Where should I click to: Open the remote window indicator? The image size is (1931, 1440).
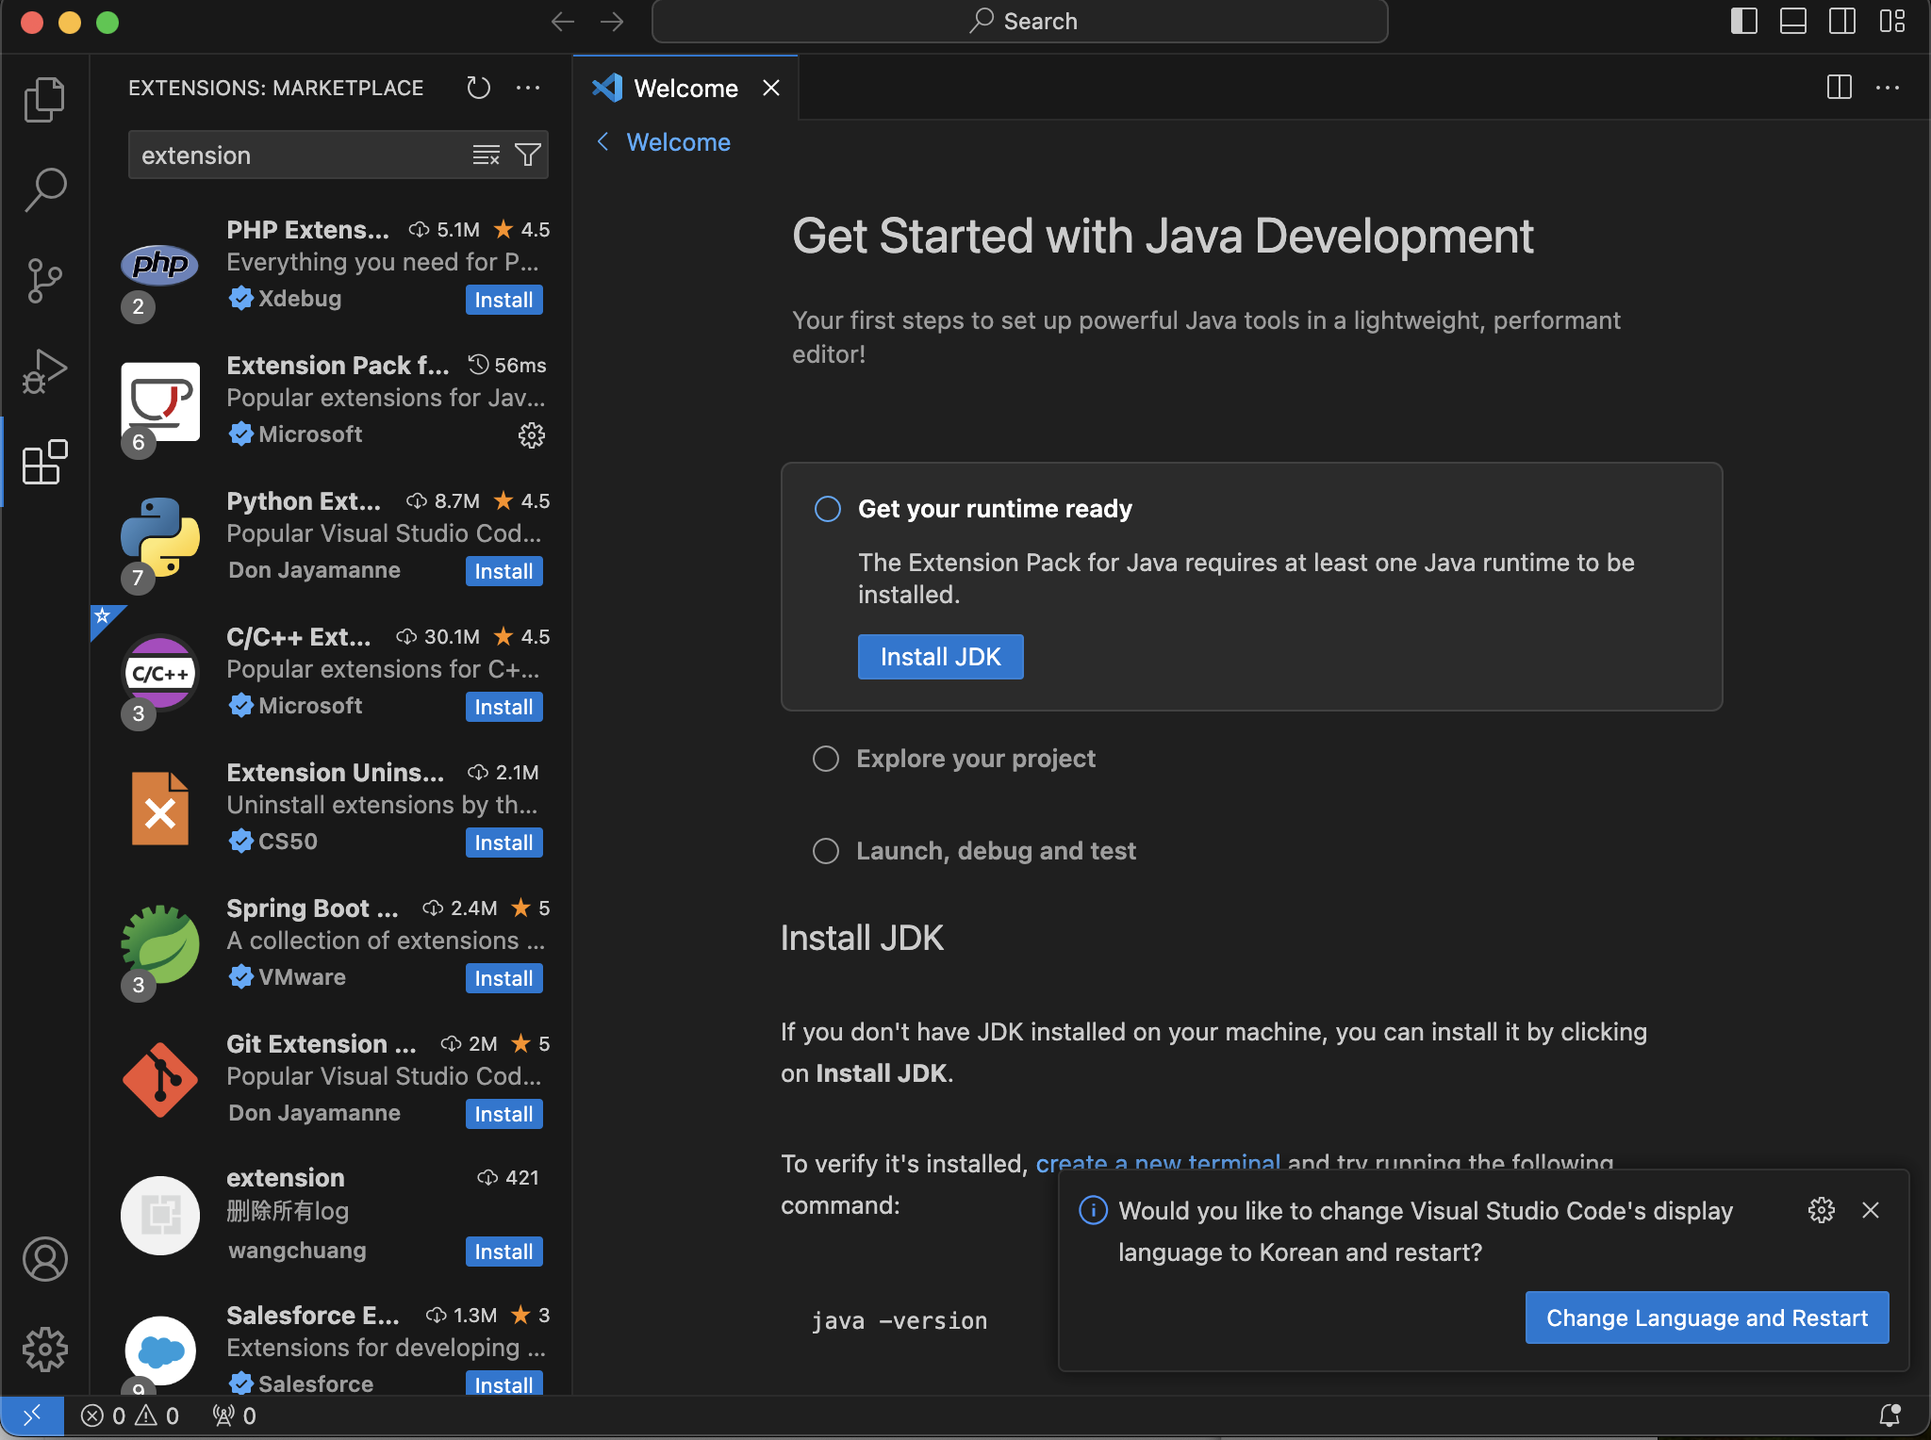coord(32,1415)
